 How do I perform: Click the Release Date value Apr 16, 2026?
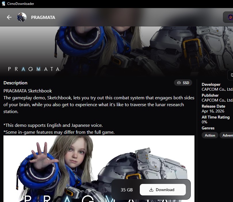click(x=213, y=111)
